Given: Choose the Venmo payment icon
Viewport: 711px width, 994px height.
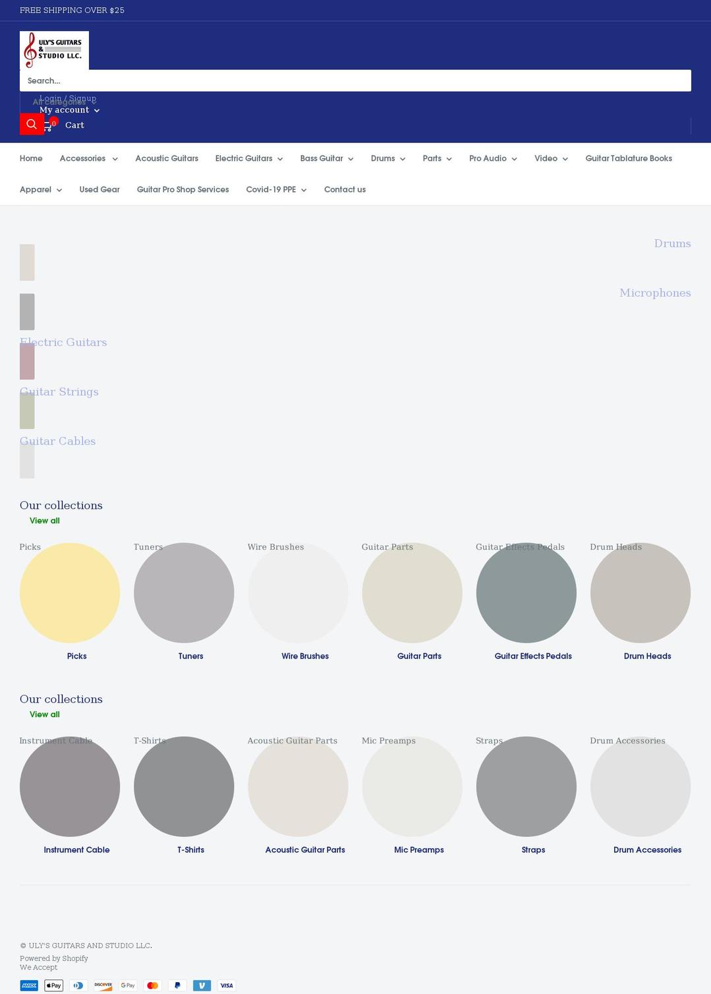Looking at the screenshot, I should click(202, 985).
